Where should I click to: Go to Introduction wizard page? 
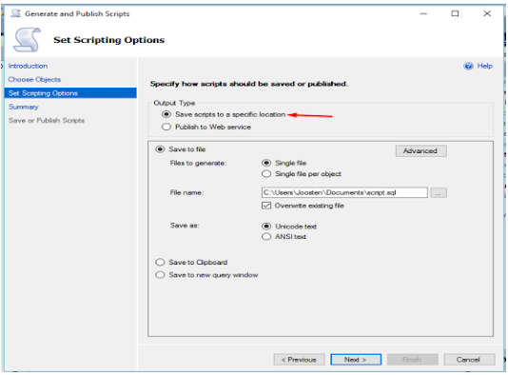click(x=28, y=66)
